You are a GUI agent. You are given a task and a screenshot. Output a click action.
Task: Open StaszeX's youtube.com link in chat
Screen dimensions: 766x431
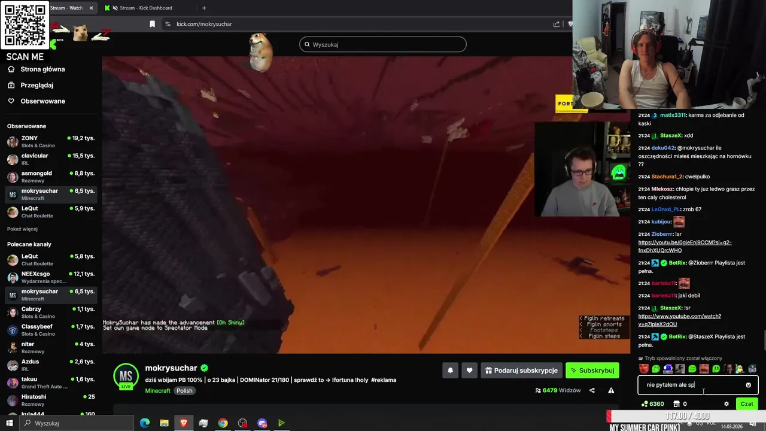point(679,320)
